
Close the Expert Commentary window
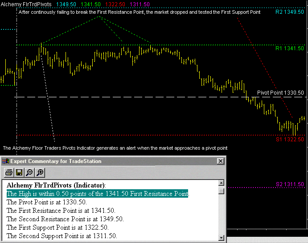(x=220, y=161)
